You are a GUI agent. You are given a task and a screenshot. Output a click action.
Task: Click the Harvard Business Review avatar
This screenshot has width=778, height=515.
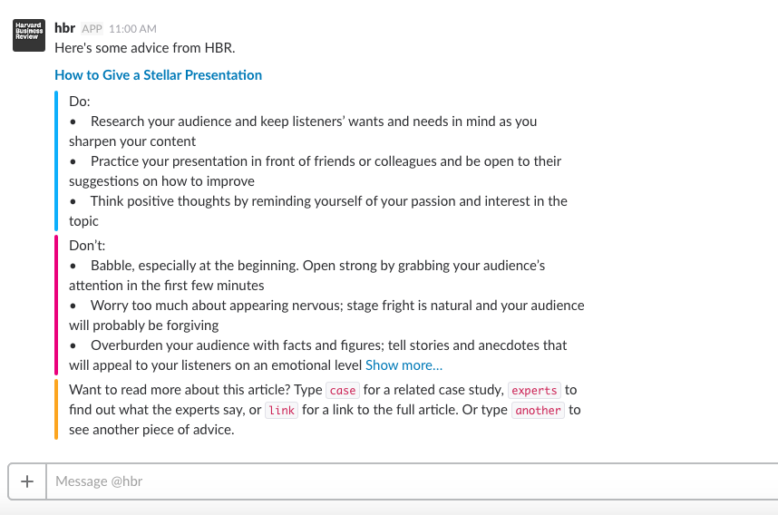click(x=28, y=36)
